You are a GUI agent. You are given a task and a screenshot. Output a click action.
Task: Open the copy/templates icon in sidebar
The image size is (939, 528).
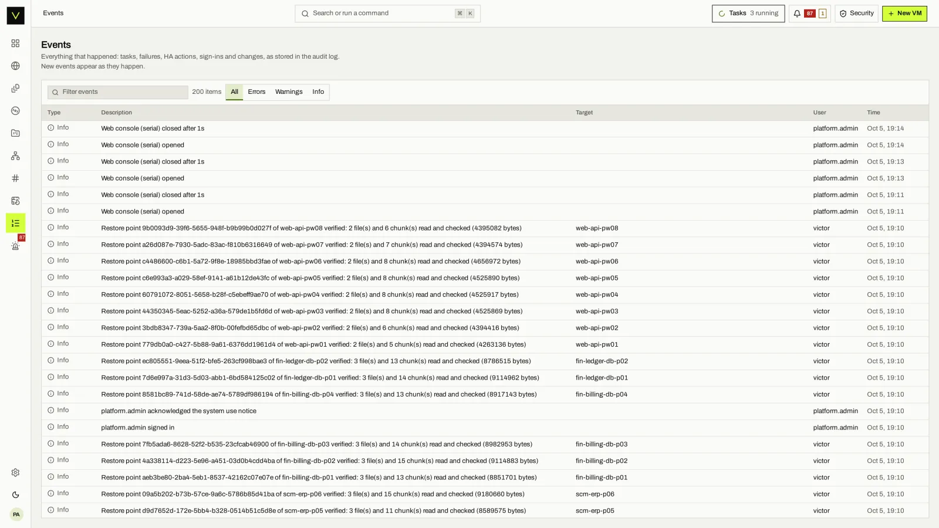(15, 89)
